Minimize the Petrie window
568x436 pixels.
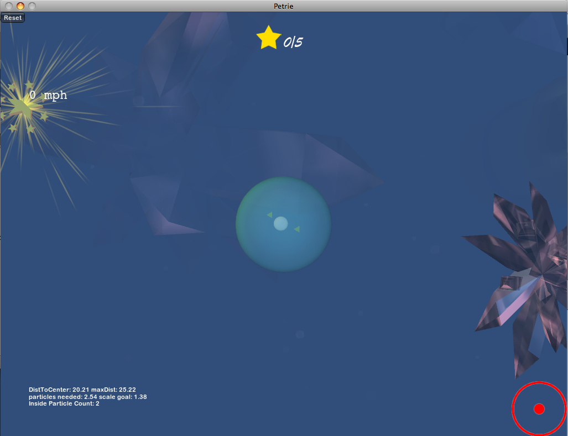click(x=20, y=6)
